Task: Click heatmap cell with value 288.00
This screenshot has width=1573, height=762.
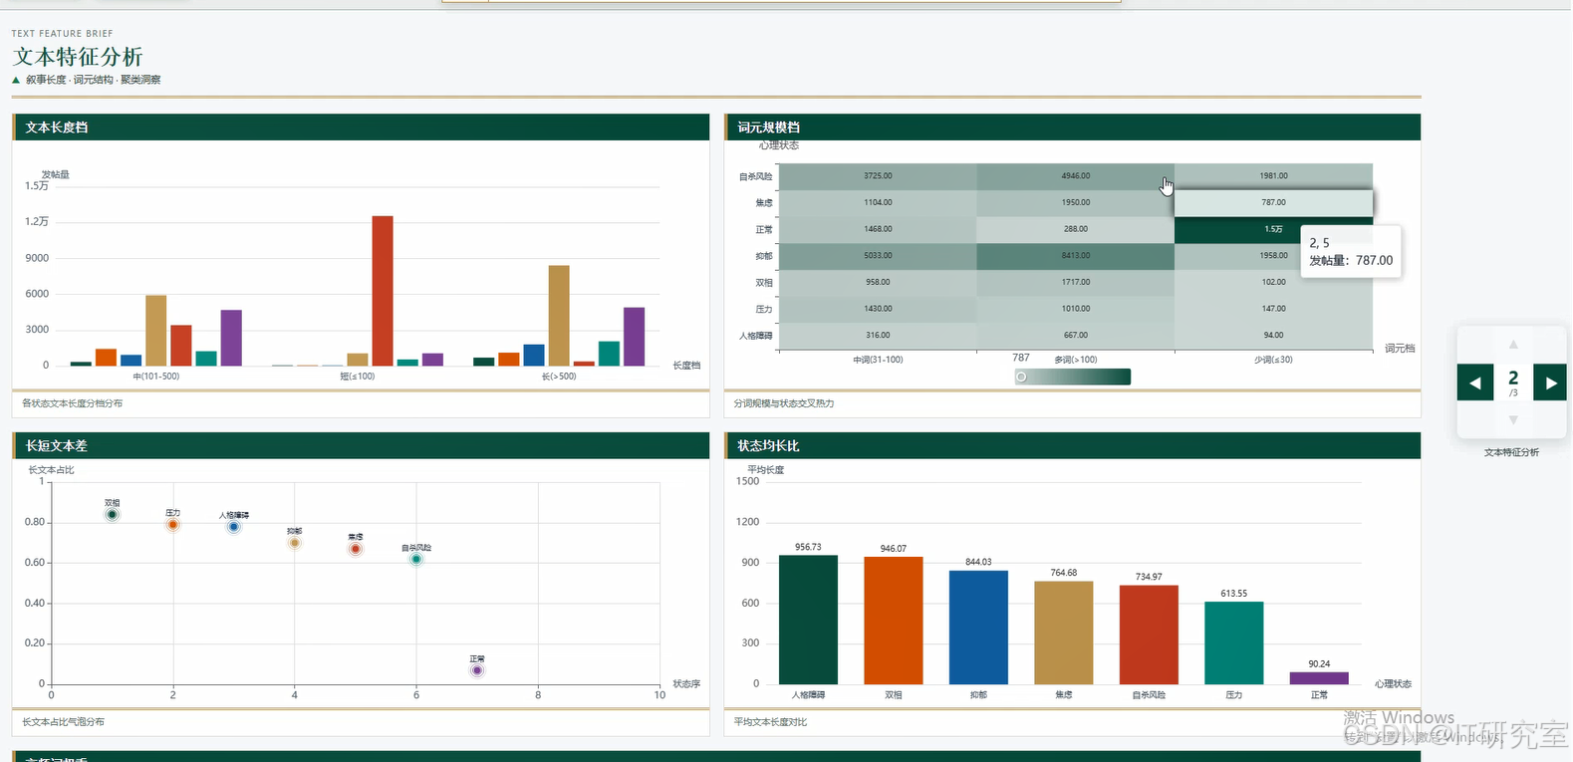Action: pos(1075,229)
